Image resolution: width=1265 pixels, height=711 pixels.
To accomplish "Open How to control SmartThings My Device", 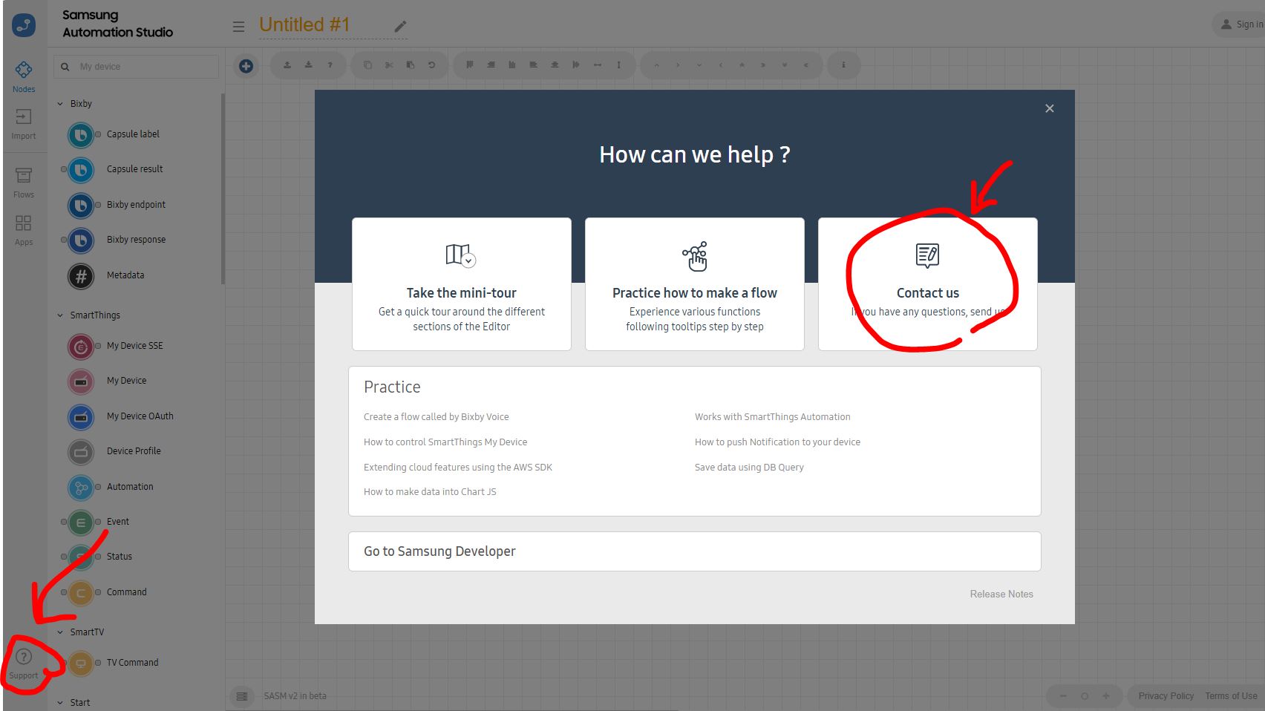I will pos(445,442).
